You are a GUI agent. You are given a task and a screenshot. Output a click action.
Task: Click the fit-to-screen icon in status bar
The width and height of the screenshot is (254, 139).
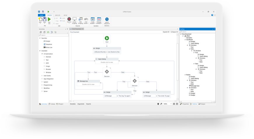174,104
